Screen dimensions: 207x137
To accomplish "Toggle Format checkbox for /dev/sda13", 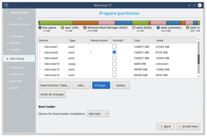I will tap(114, 69).
